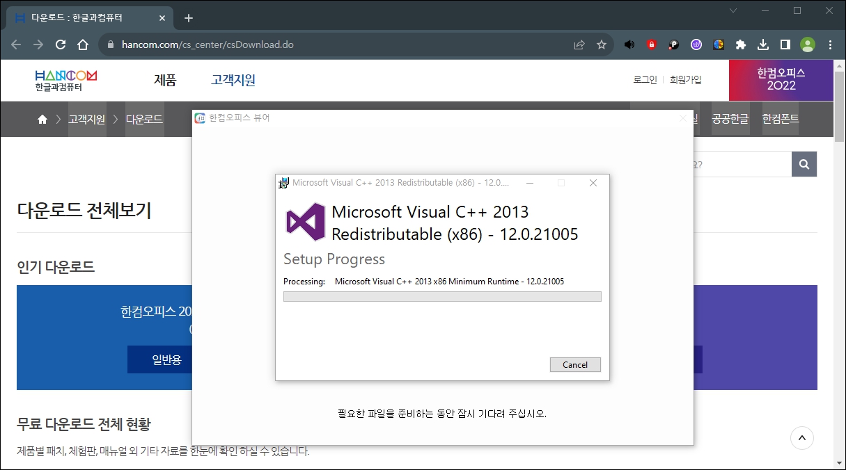Show Chrome downloads tray icon
Image resolution: width=846 pixels, height=470 pixels.
tap(763, 44)
